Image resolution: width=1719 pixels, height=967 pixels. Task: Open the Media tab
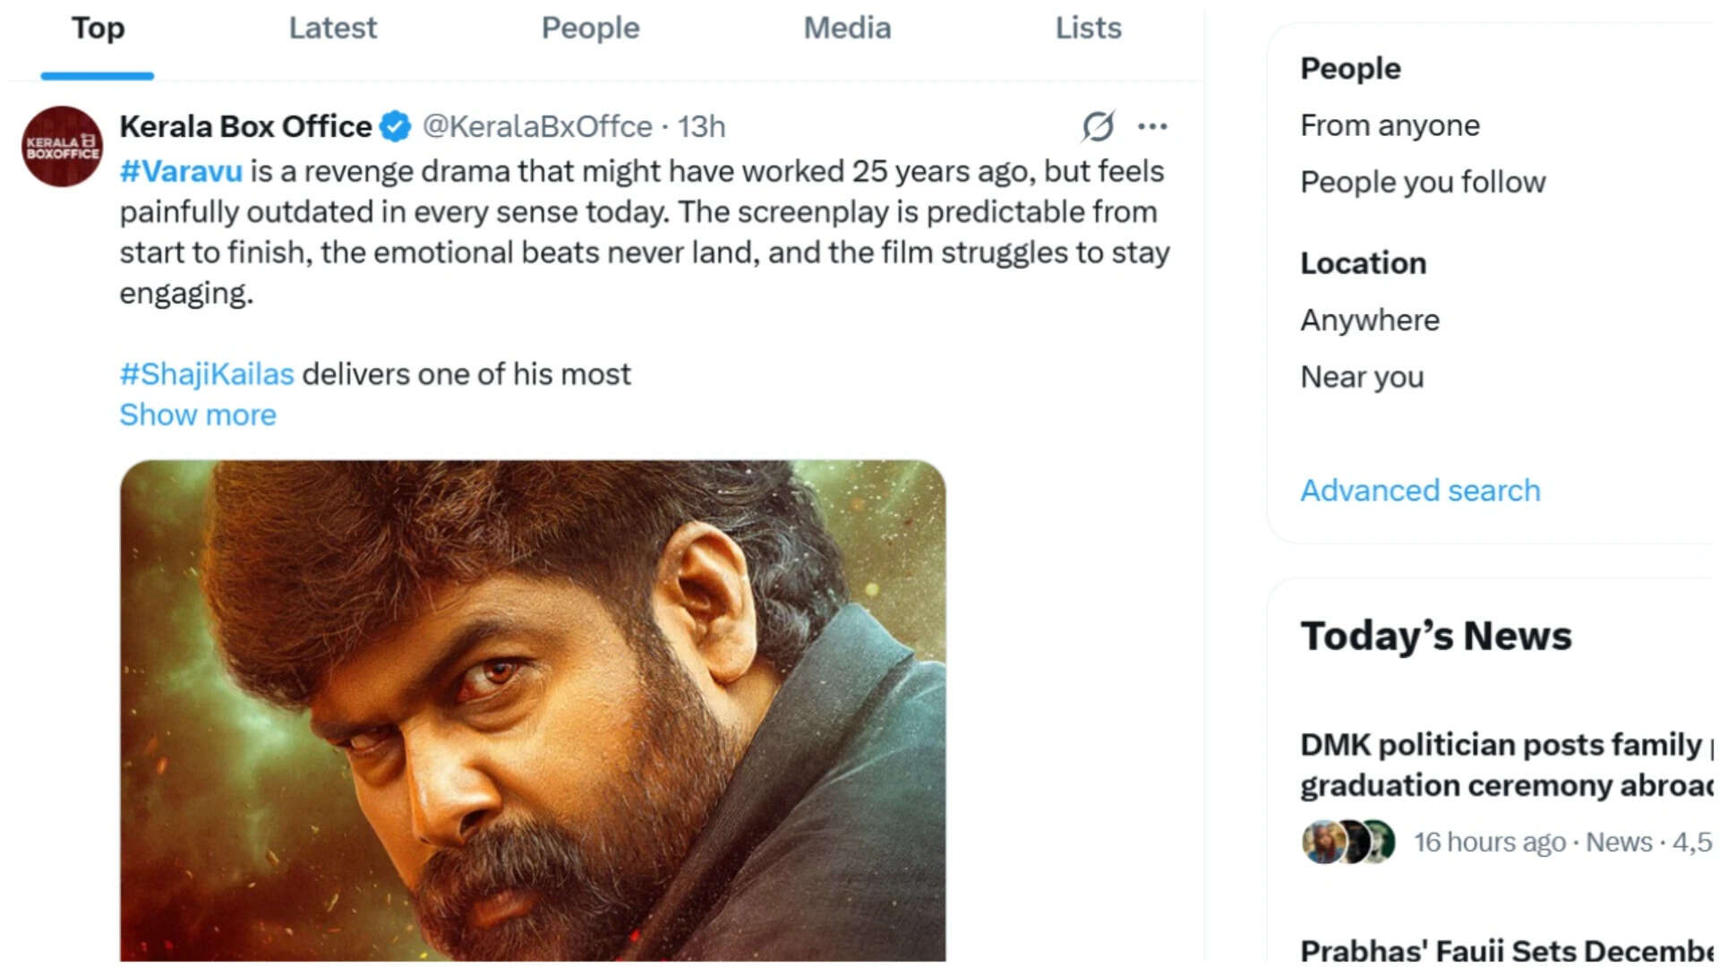(847, 29)
